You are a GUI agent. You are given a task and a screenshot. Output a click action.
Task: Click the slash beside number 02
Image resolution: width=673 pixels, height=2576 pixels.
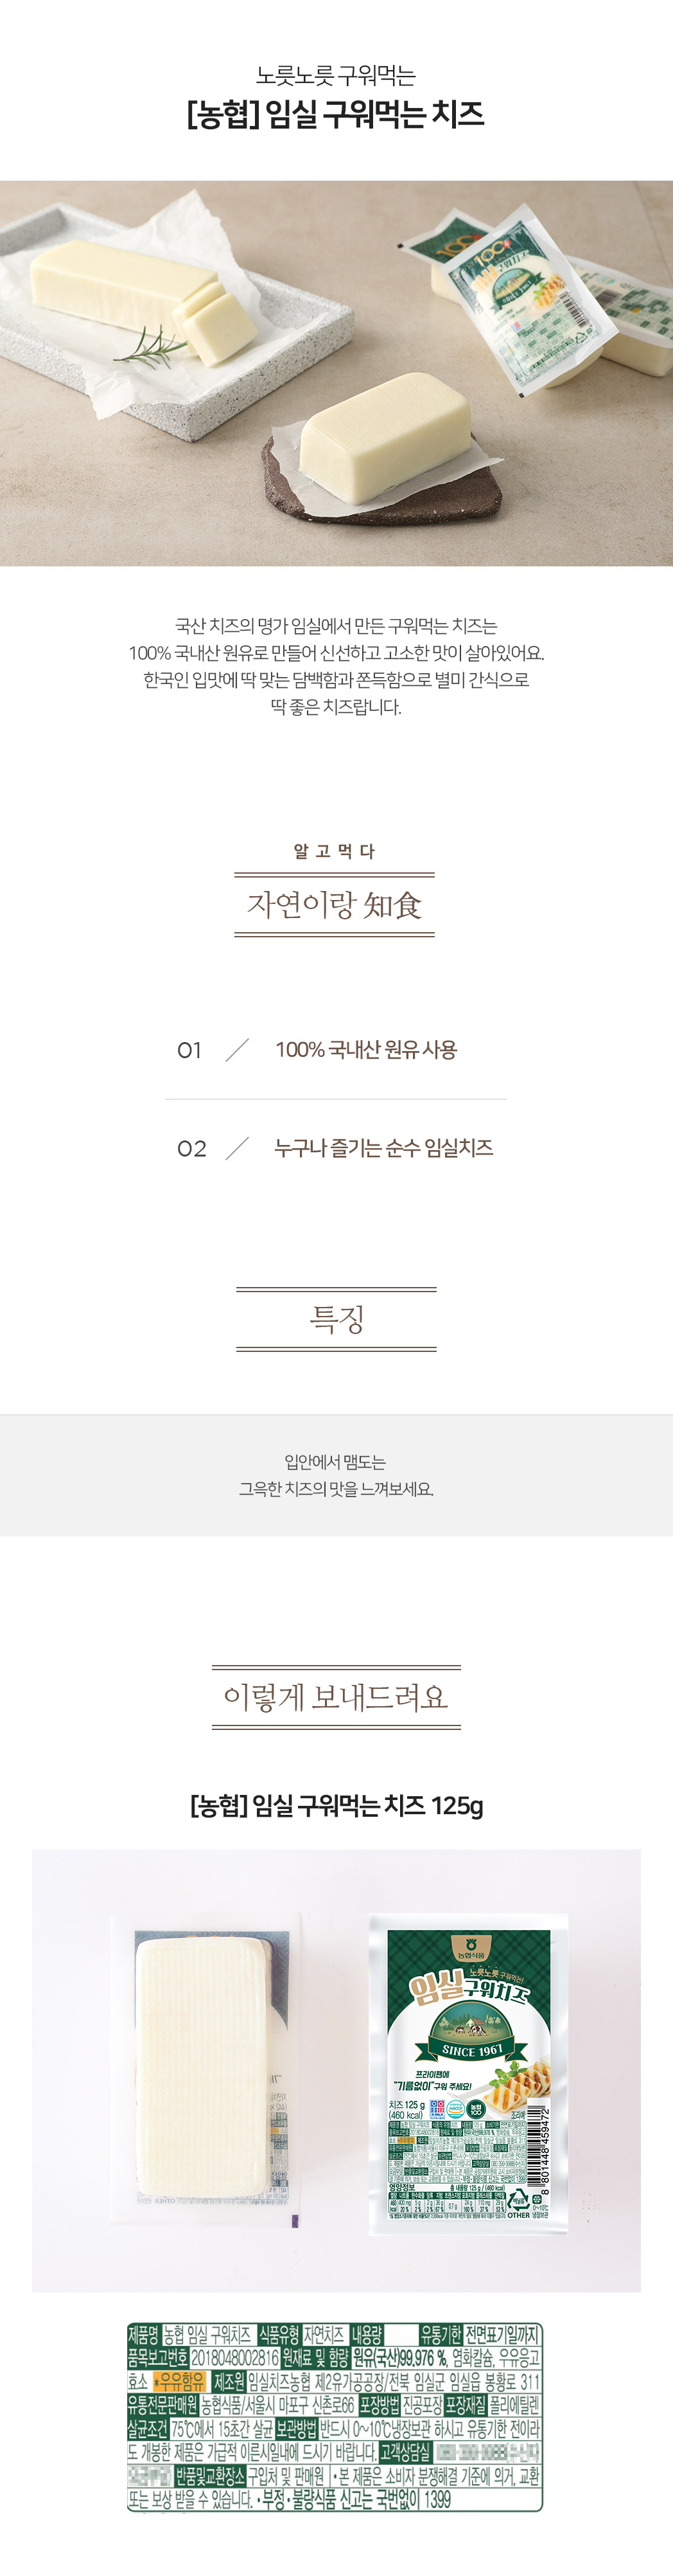pyautogui.click(x=238, y=1148)
